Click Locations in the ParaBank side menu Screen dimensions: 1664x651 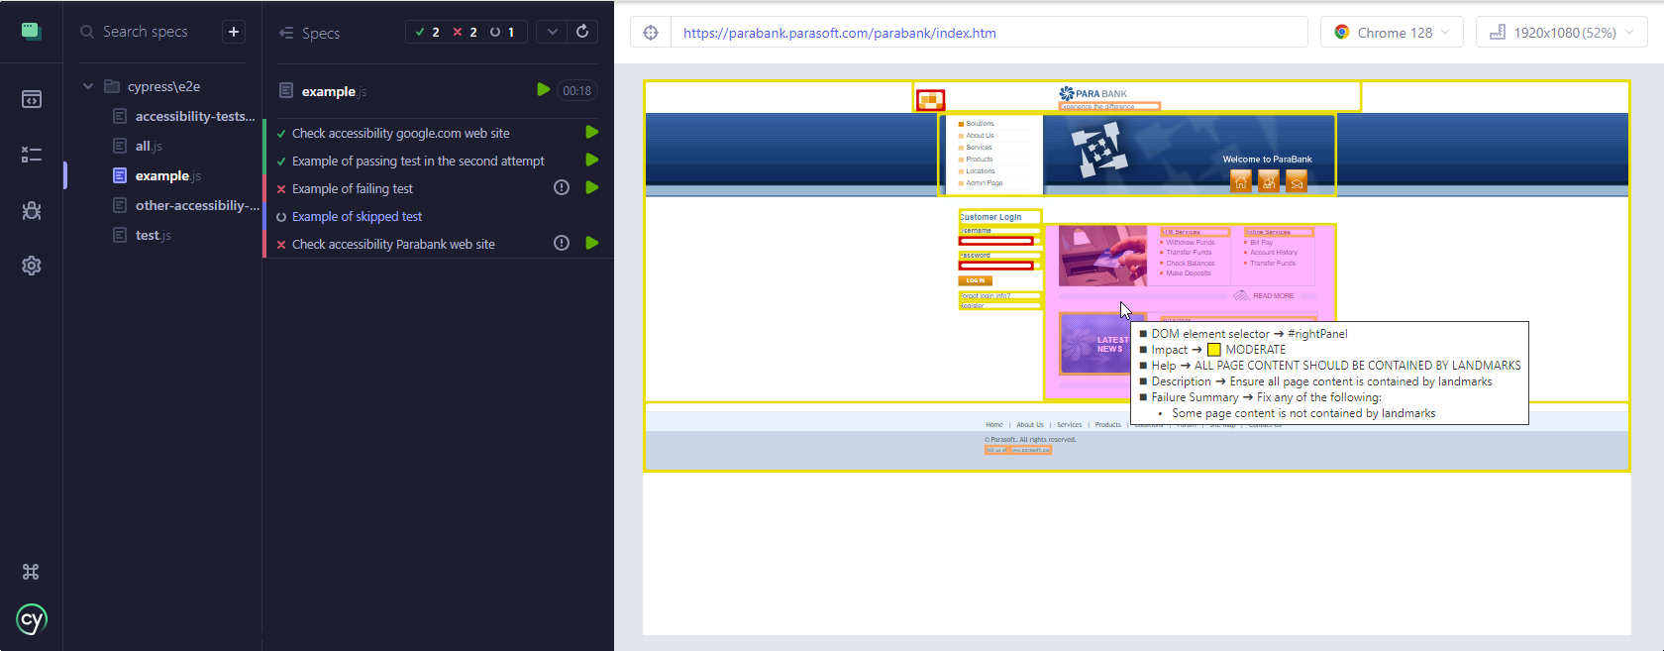coord(981,171)
